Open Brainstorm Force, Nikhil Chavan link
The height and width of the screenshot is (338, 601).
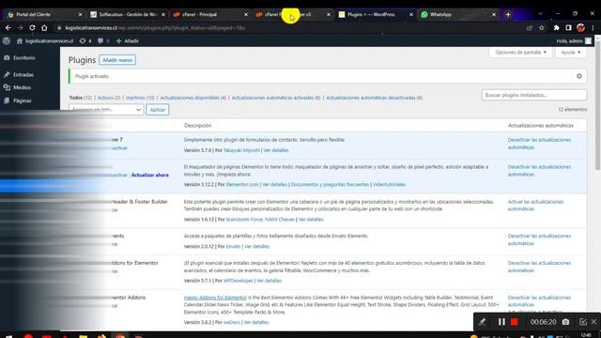[260, 220]
